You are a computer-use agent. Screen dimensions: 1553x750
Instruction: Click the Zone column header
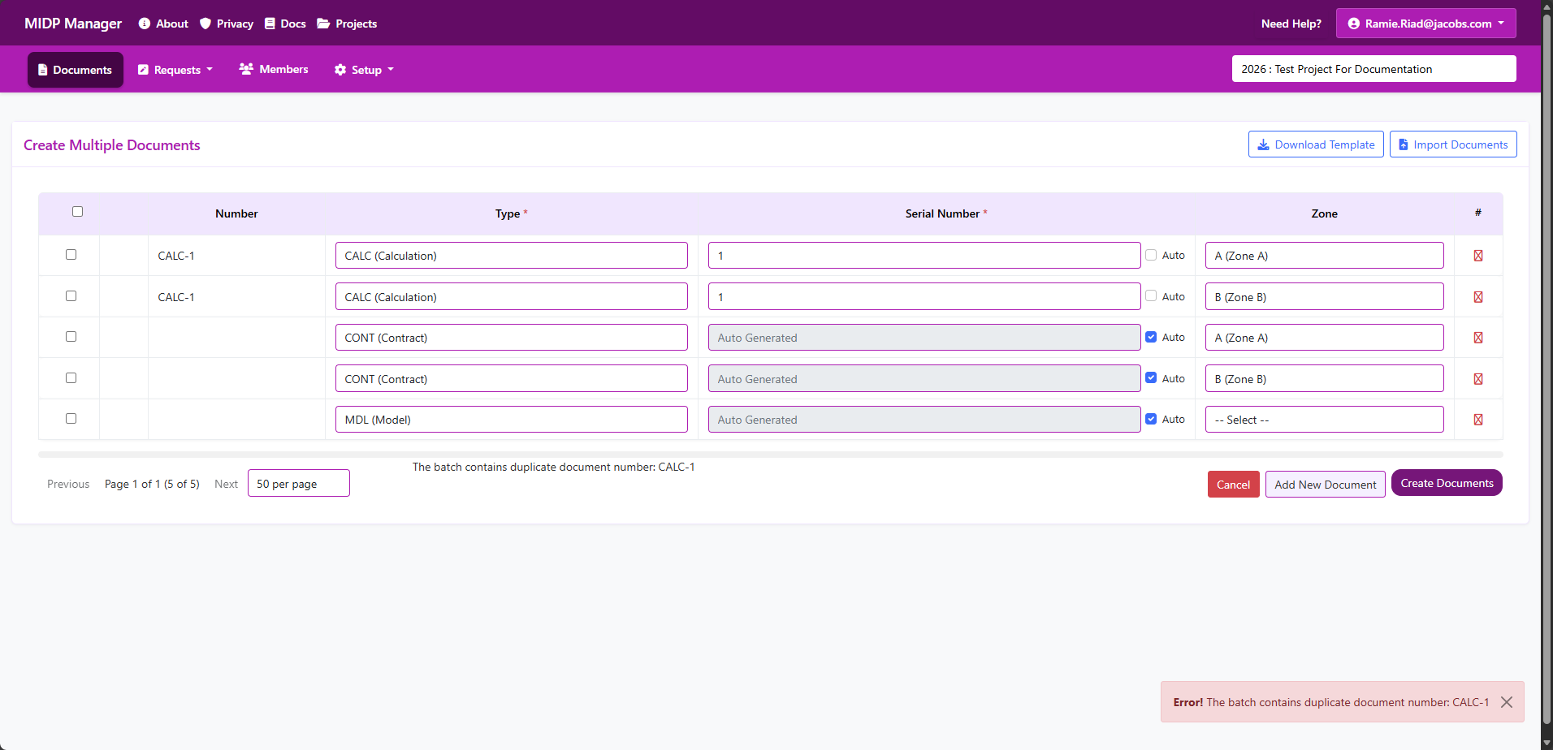1325,213
